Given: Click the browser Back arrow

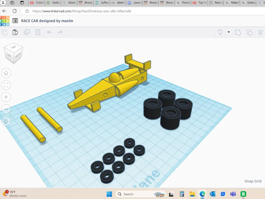Looking at the screenshot, I should coord(4,11).
